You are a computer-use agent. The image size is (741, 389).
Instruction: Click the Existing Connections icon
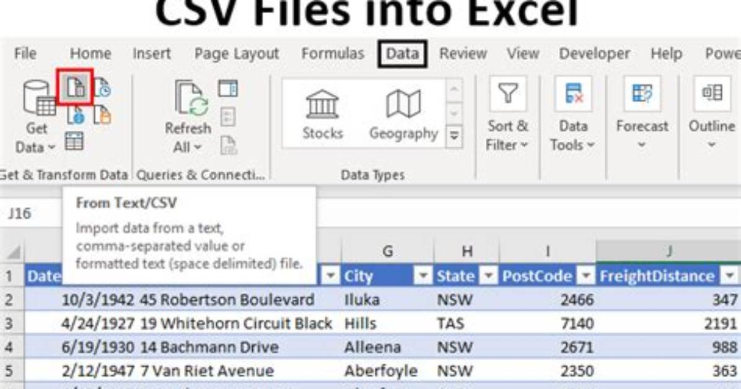[103, 115]
